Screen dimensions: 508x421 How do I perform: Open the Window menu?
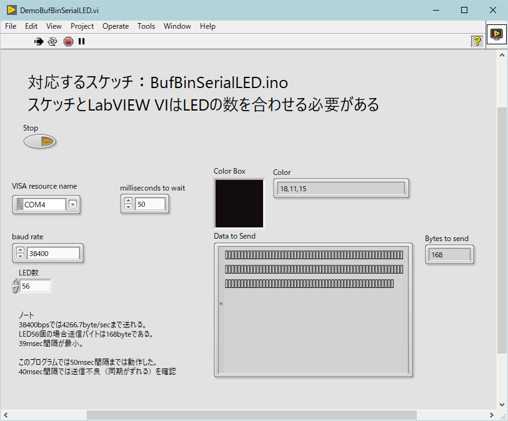[177, 26]
